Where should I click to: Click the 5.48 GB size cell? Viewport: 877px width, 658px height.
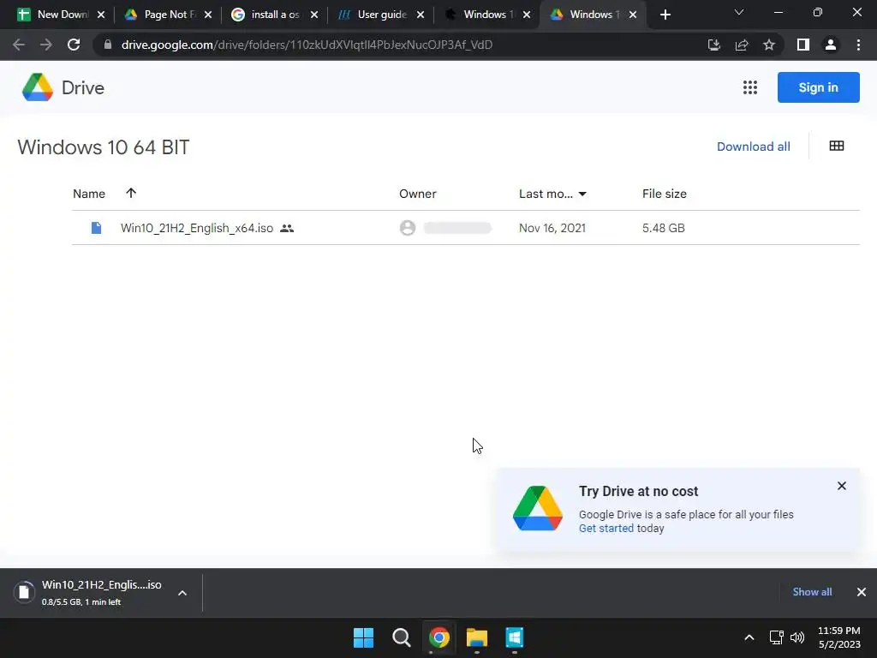663,228
